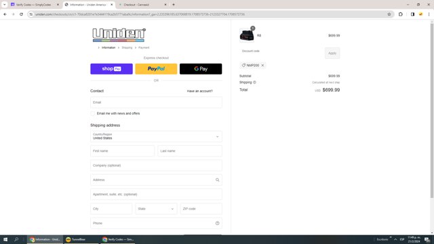The height and width of the screenshot is (244, 434).
Task: Open Chrome side panel icon
Action: pos(412,14)
